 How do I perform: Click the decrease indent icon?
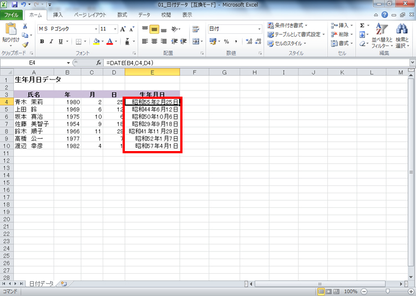[174, 42]
